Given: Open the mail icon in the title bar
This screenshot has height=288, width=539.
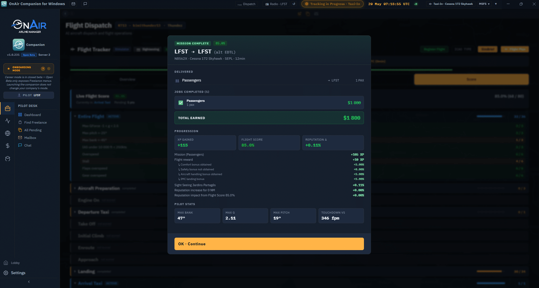Looking at the screenshot, I should tap(74, 4).
